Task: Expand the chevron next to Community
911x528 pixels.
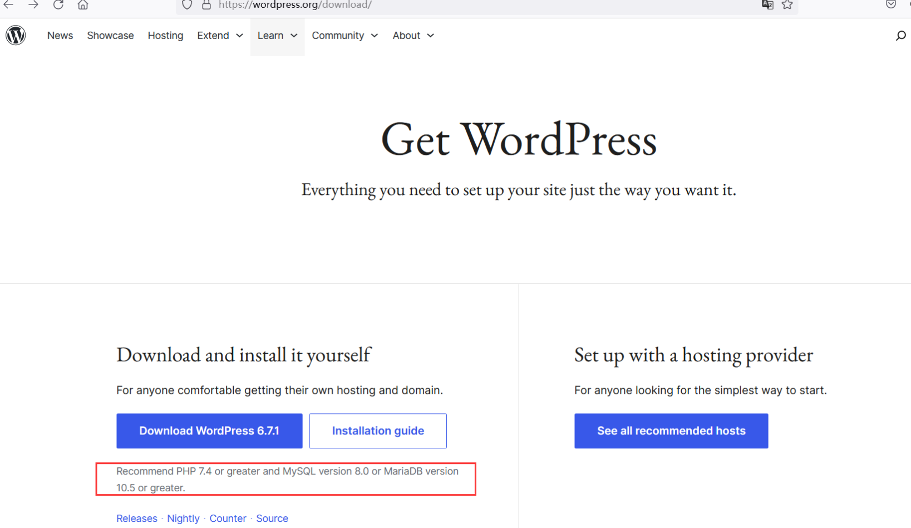Action: (375, 36)
